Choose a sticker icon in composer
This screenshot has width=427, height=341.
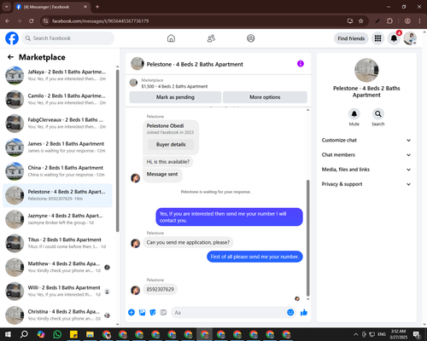153,313
